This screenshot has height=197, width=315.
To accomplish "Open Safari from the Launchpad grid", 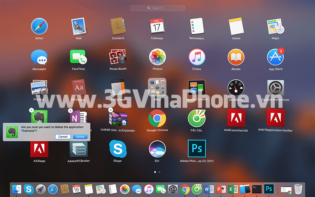I will 39,26.
